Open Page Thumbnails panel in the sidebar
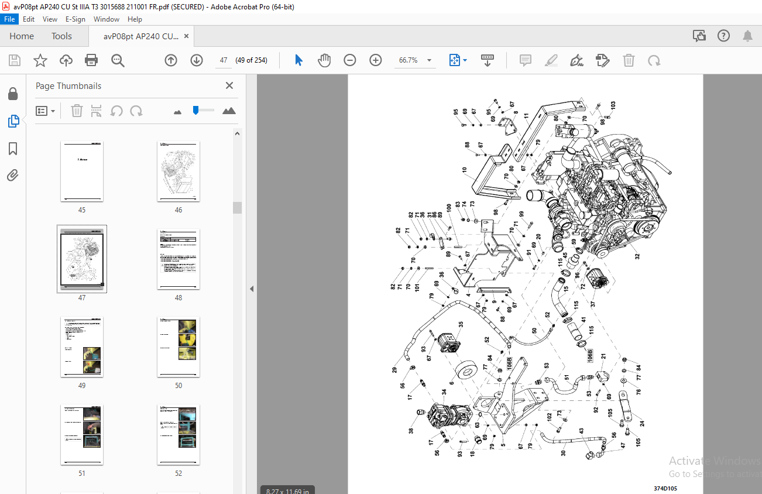 tap(13, 121)
